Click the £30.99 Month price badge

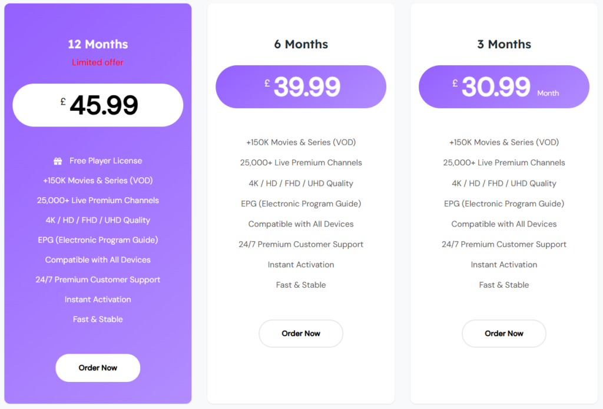tap(504, 87)
